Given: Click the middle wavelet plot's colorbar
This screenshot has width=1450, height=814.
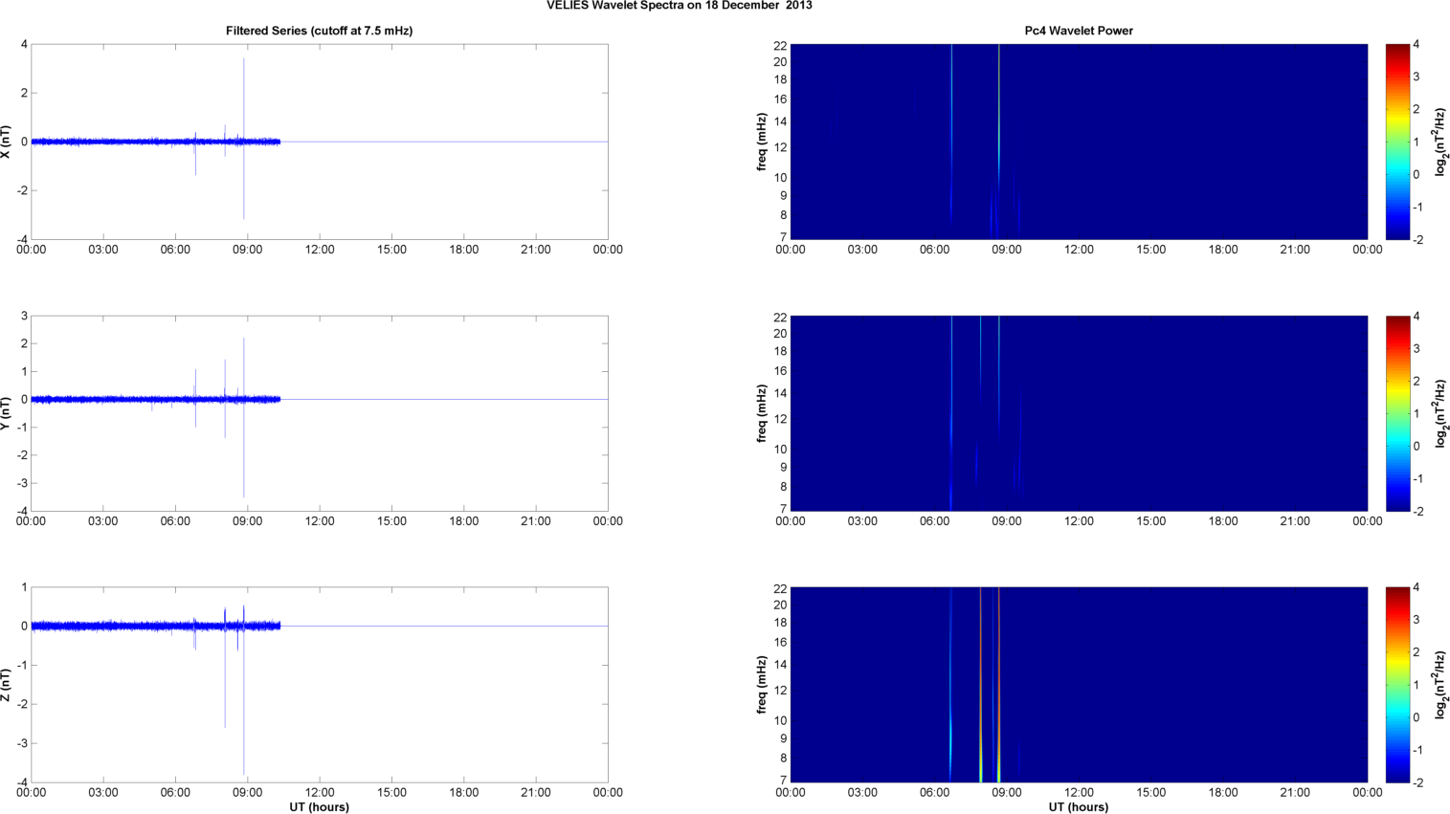Looking at the screenshot, I should (1397, 413).
